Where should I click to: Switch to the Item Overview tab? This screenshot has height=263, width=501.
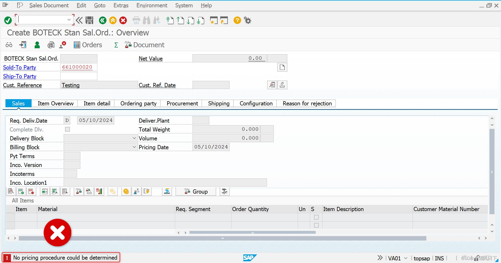56,103
